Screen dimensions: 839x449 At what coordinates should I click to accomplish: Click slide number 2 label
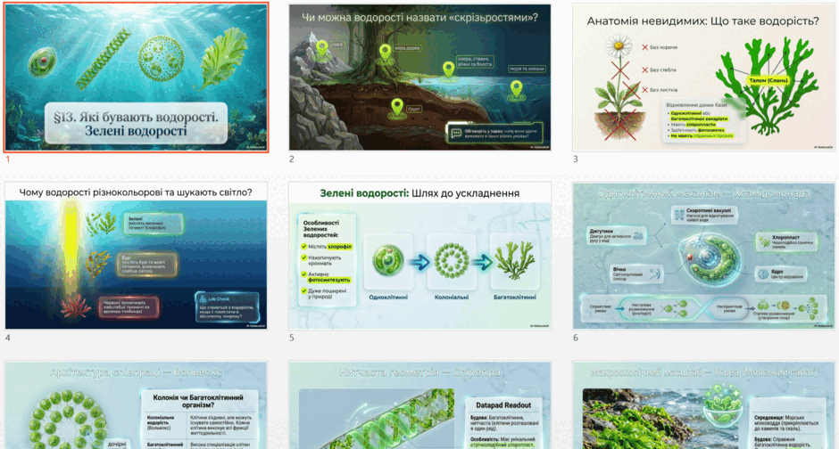tap(292, 159)
